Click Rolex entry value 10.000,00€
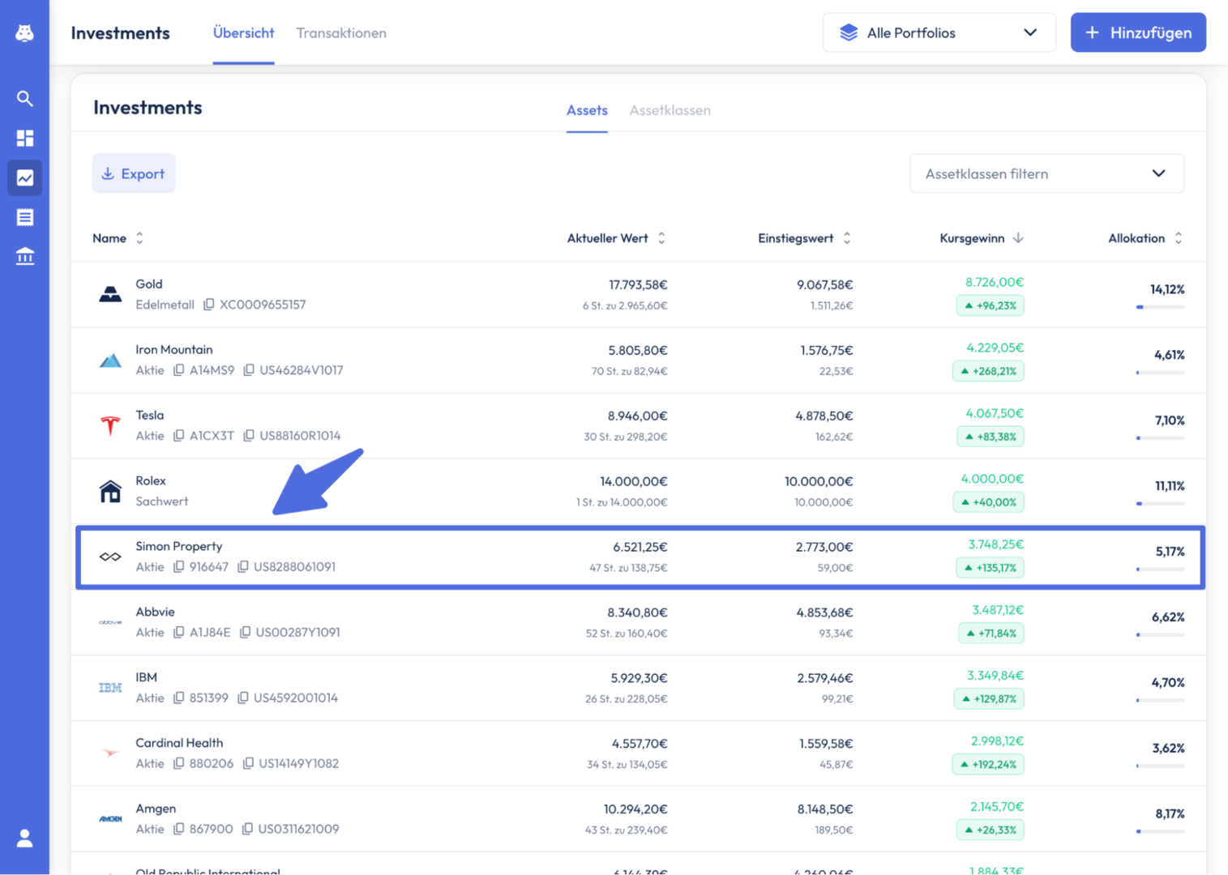Viewport: 1228px width, 875px height. pos(819,481)
